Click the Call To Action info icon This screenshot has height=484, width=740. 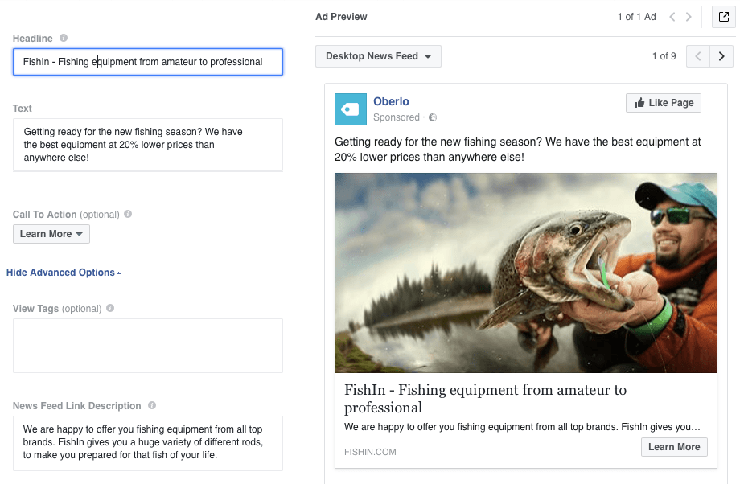pos(128,214)
